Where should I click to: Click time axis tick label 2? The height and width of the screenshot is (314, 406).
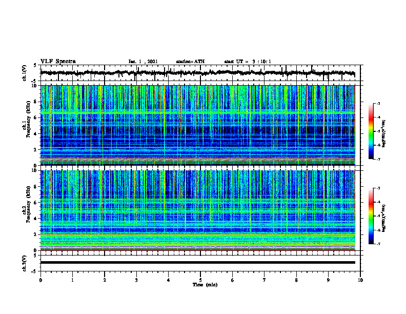105,280
